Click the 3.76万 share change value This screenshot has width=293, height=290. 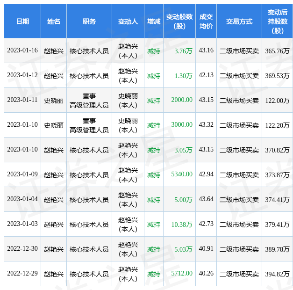[183, 51]
